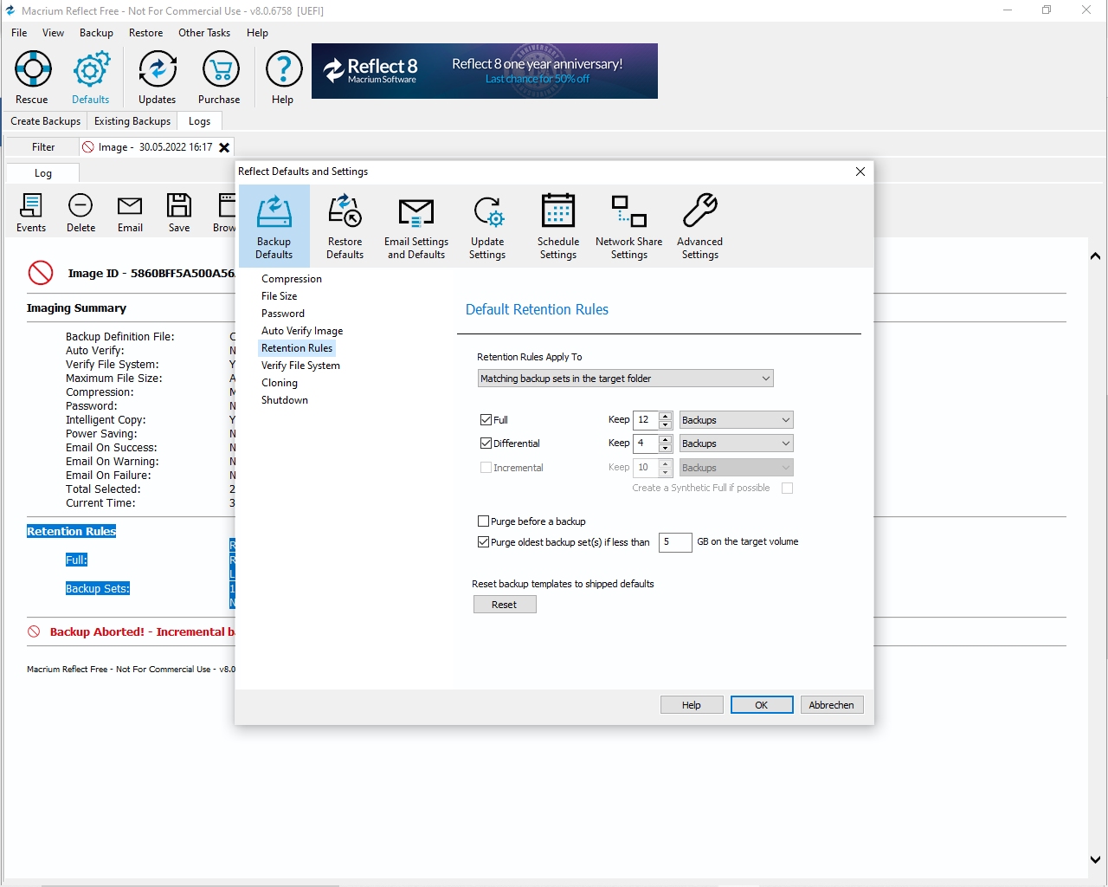This screenshot has height=887, width=1108.
Task: Click the Differential keep count field
Action: tap(646, 443)
